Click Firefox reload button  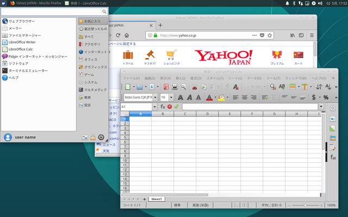coord(118,35)
